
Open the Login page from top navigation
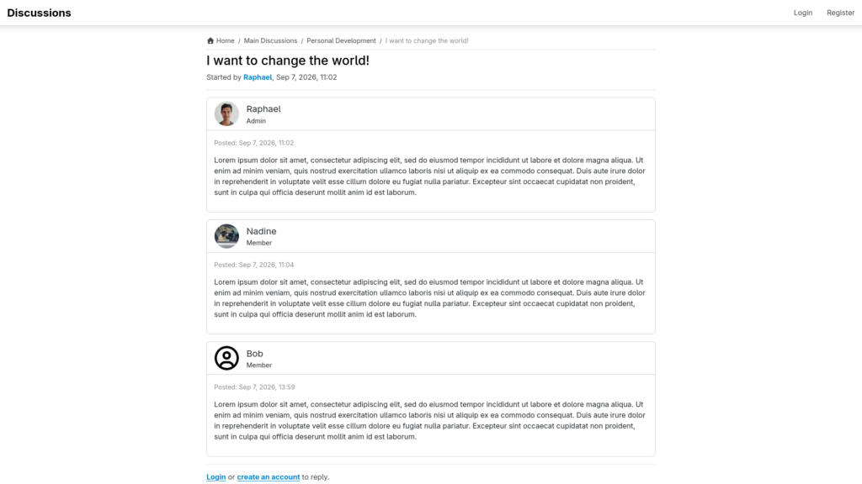coord(802,13)
